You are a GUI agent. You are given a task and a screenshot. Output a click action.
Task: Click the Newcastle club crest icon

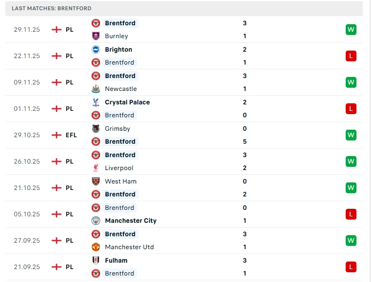(x=96, y=89)
